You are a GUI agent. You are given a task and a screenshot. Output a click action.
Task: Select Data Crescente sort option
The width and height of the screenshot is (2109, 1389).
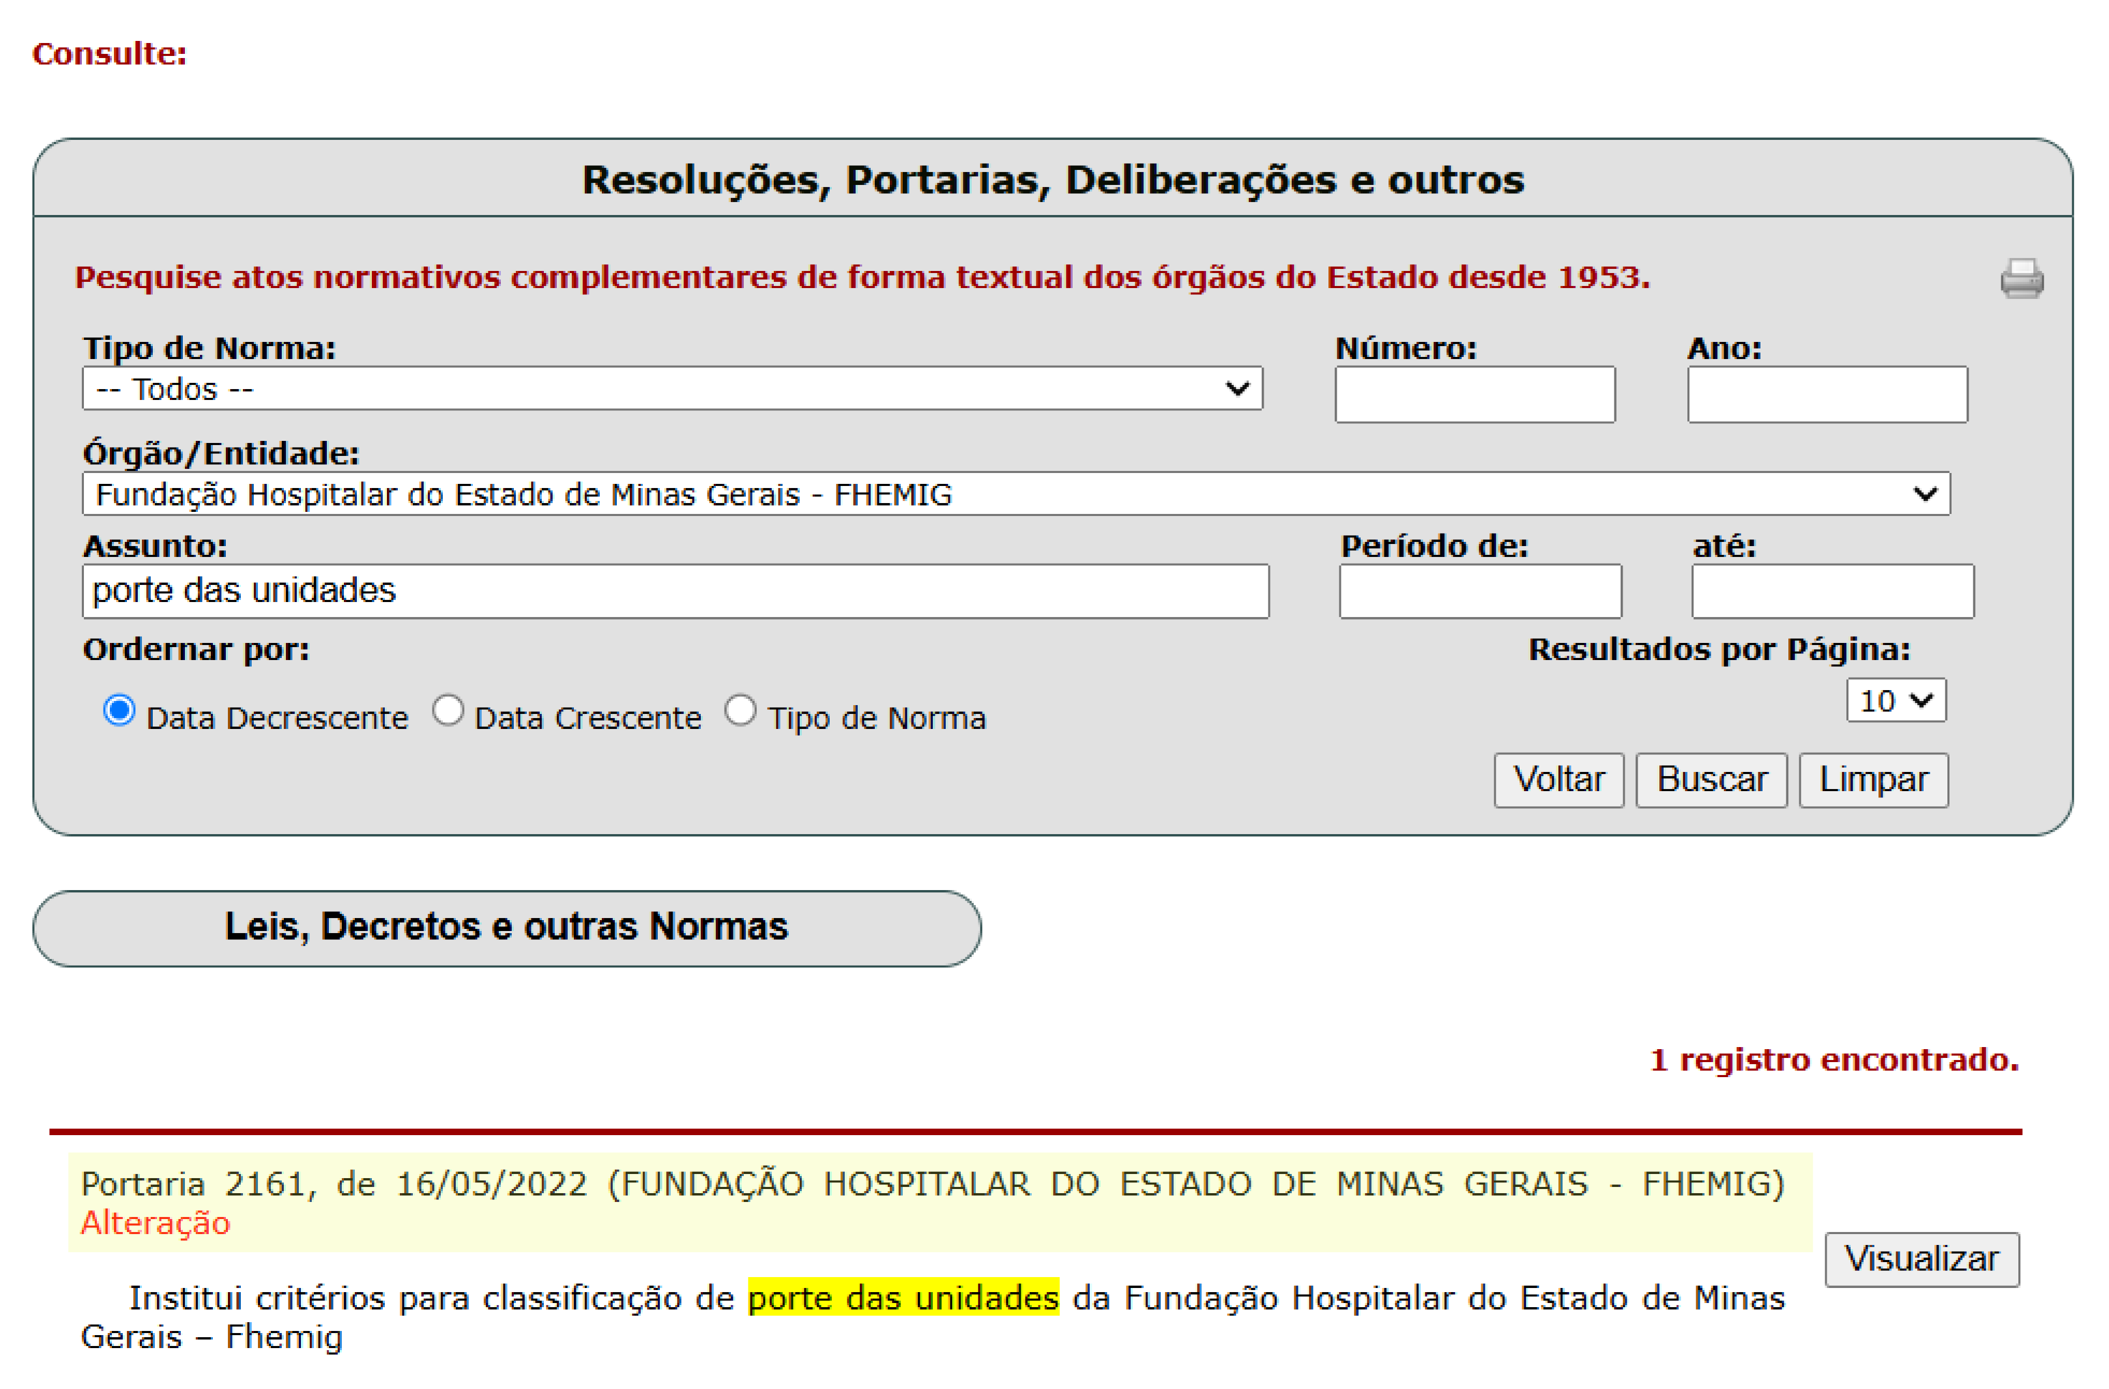click(x=449, y=711)
